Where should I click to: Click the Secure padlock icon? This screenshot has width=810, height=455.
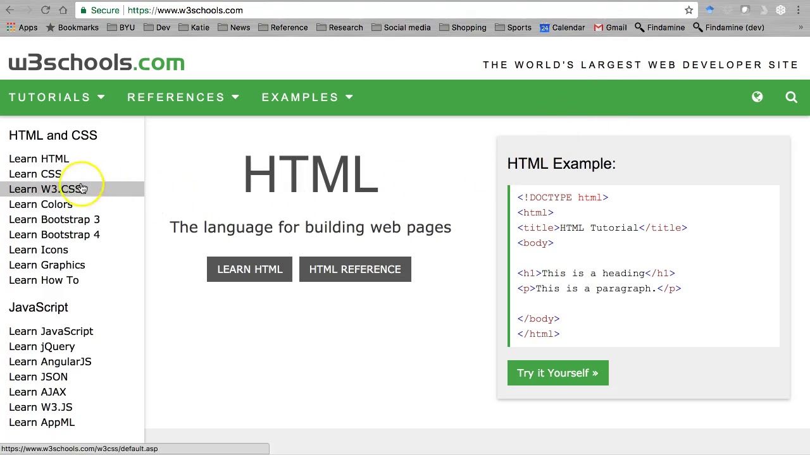(x=84, y=10)
